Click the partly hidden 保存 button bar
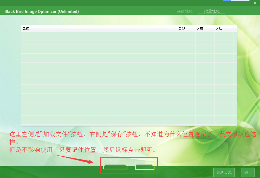Viewport: 260px width, 178px height. (144, 165)
